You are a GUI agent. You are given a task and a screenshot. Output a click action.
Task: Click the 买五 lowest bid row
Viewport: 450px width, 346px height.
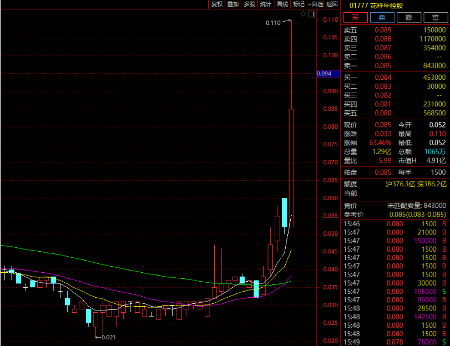point(395,113)
